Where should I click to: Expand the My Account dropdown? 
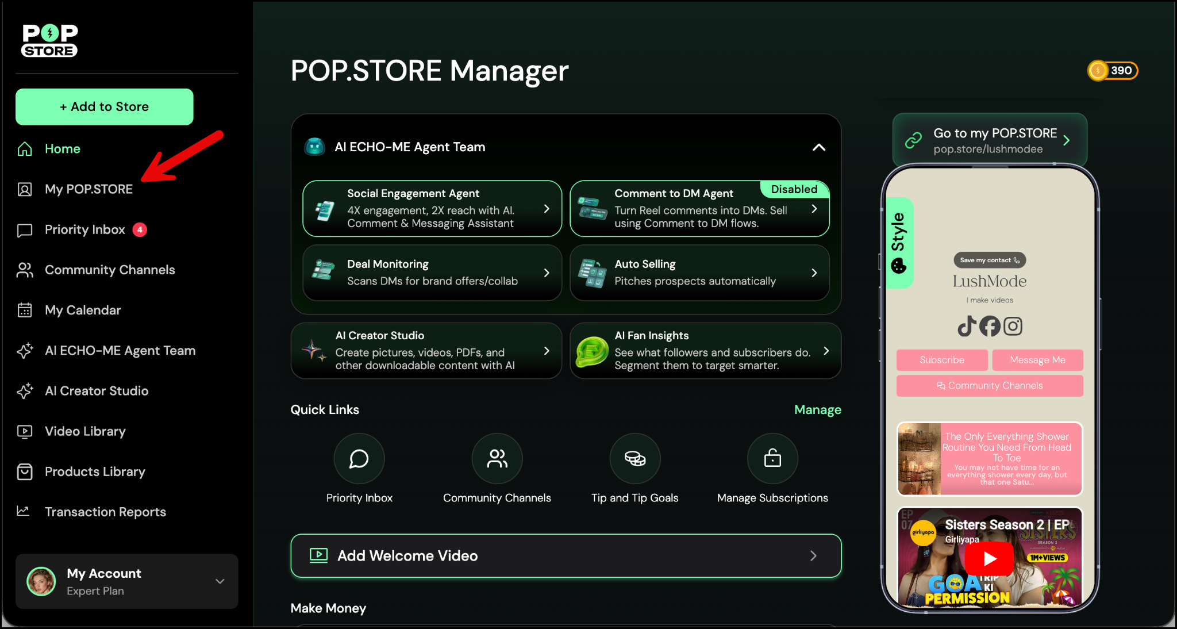pos(220,581)
